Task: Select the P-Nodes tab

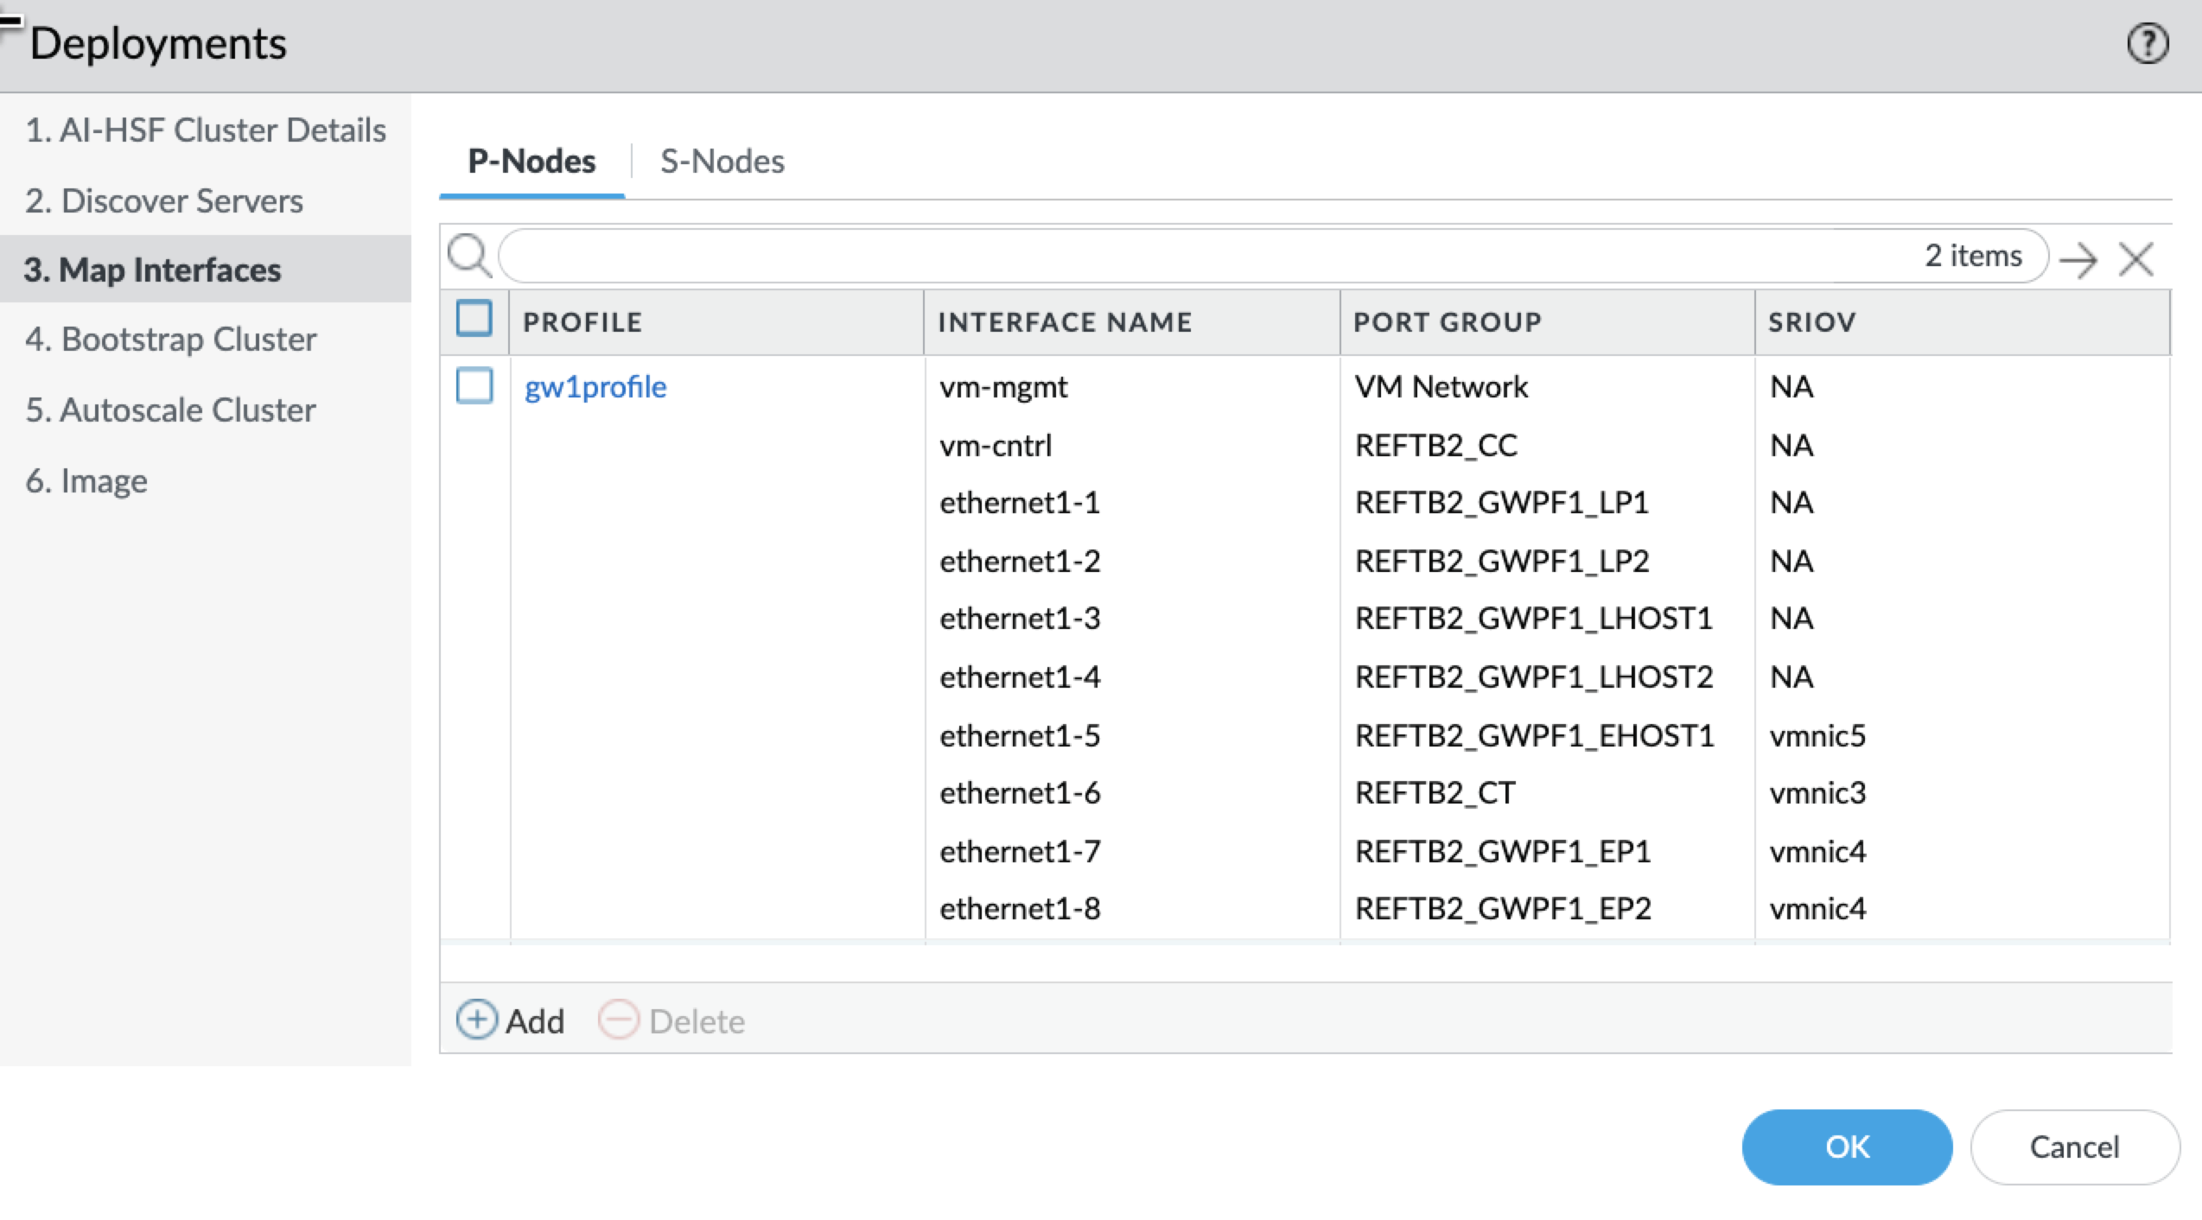Action: [531, 162]
